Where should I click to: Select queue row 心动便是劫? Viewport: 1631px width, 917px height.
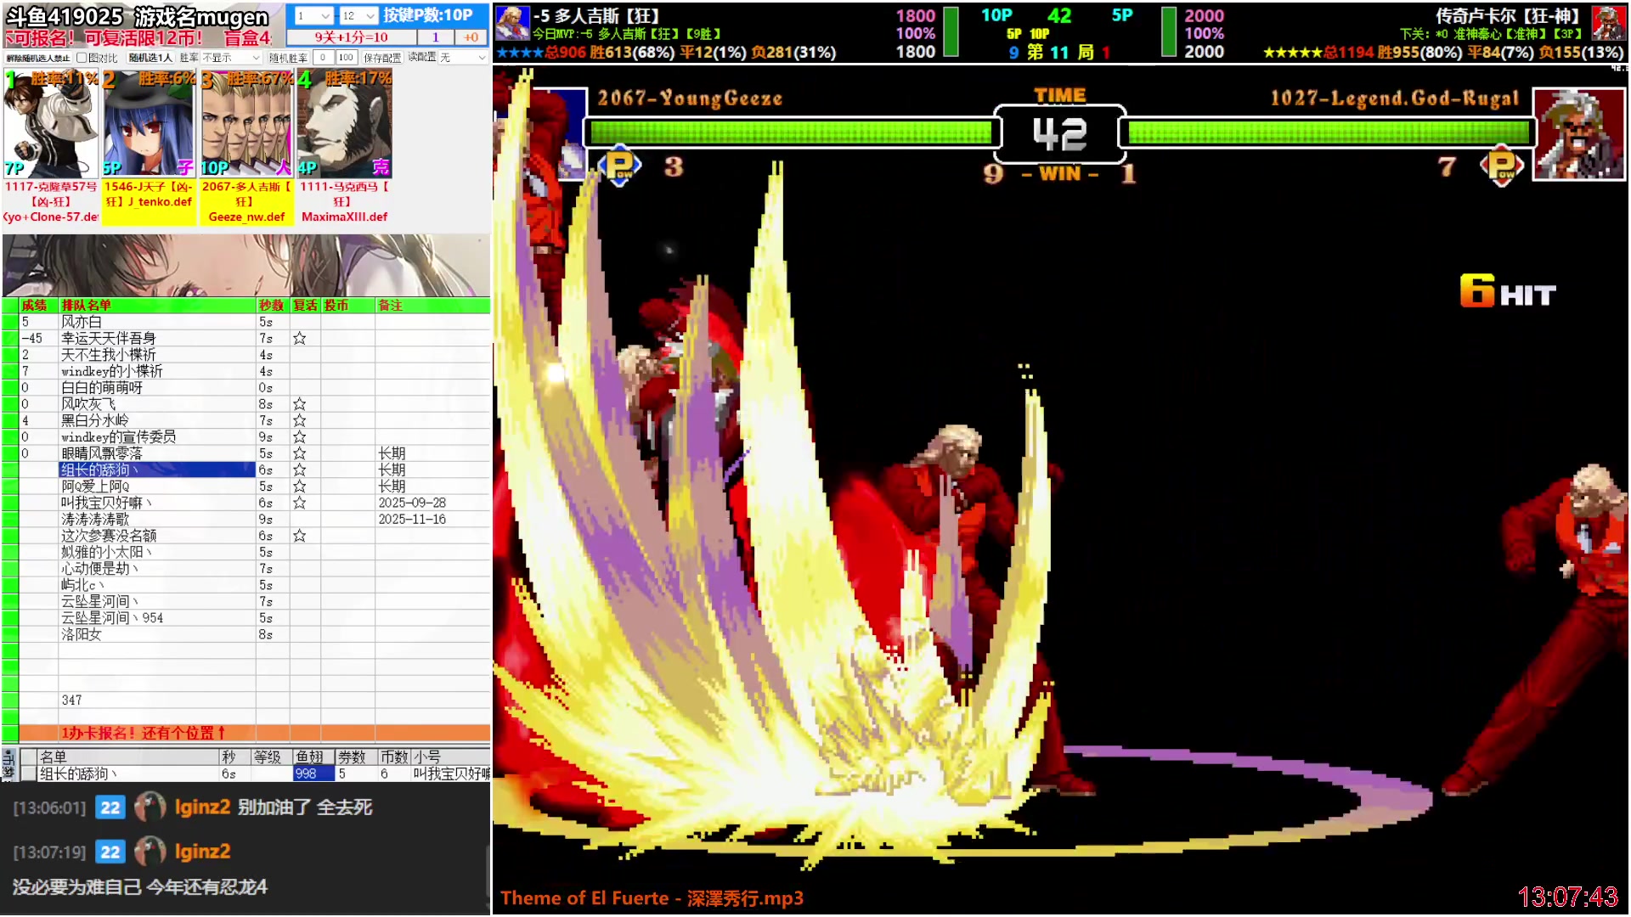pyautogui.click(x=246, y=569)
